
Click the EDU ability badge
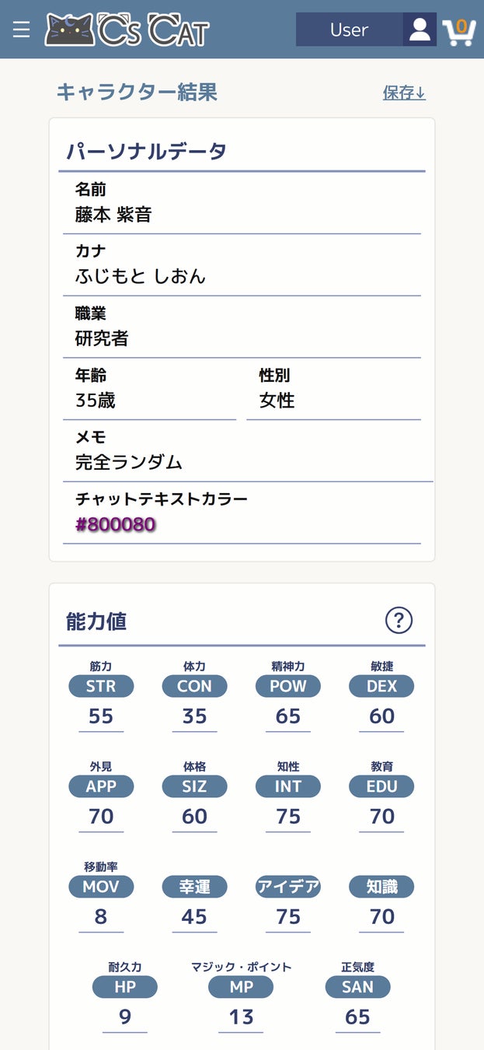381,786
